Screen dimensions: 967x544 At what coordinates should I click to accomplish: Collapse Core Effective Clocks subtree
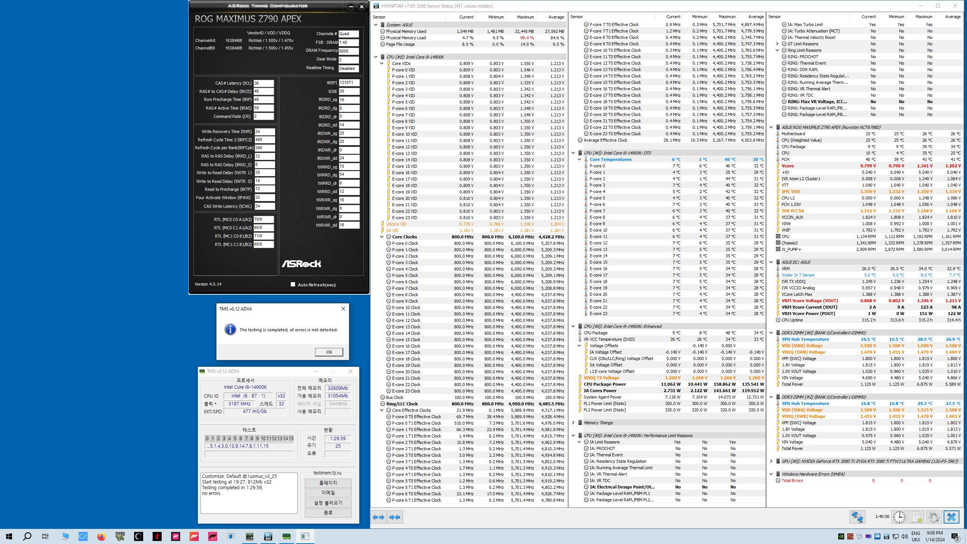click(x=382, y=410)
